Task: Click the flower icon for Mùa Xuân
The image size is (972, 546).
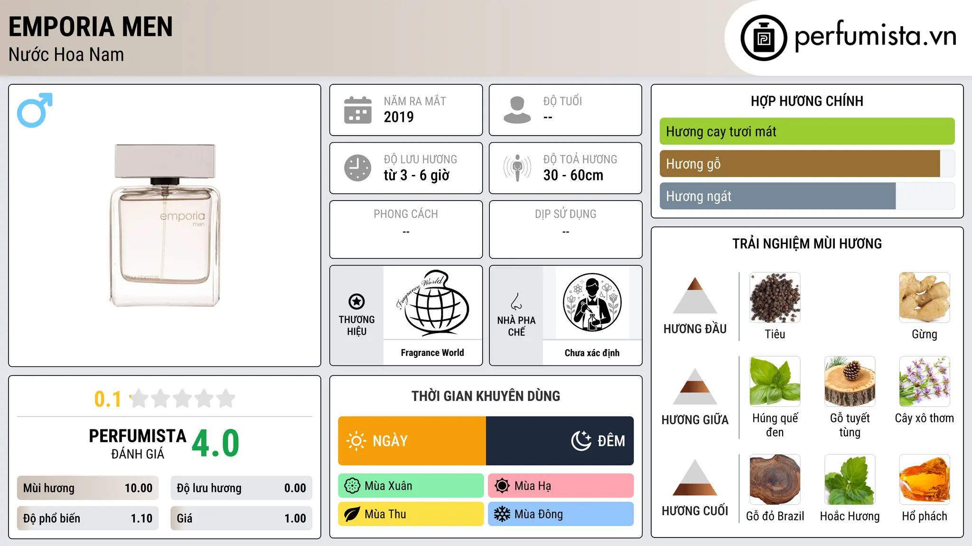Action: coord(352,486)
